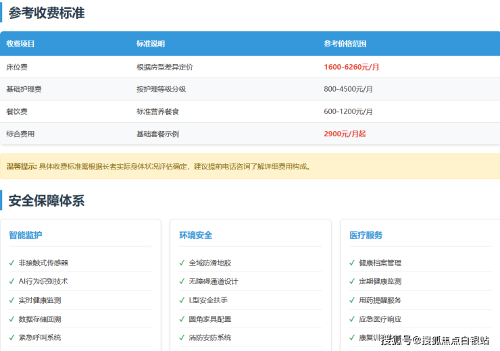Select the 餐饮费 row in table

[x=250, y=111]
